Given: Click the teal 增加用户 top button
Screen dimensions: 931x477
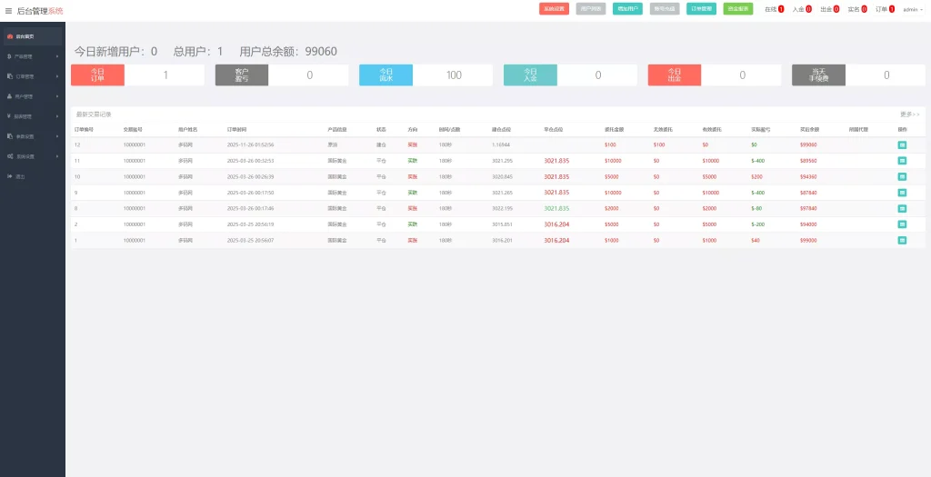Looking at the screenshot, I should click(627, 9).
